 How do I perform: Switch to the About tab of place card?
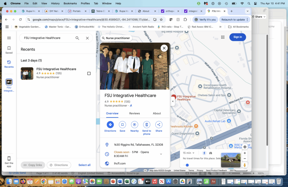point(157,113)
